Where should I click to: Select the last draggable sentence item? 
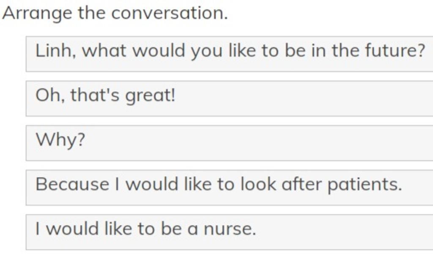click(230, 232)
